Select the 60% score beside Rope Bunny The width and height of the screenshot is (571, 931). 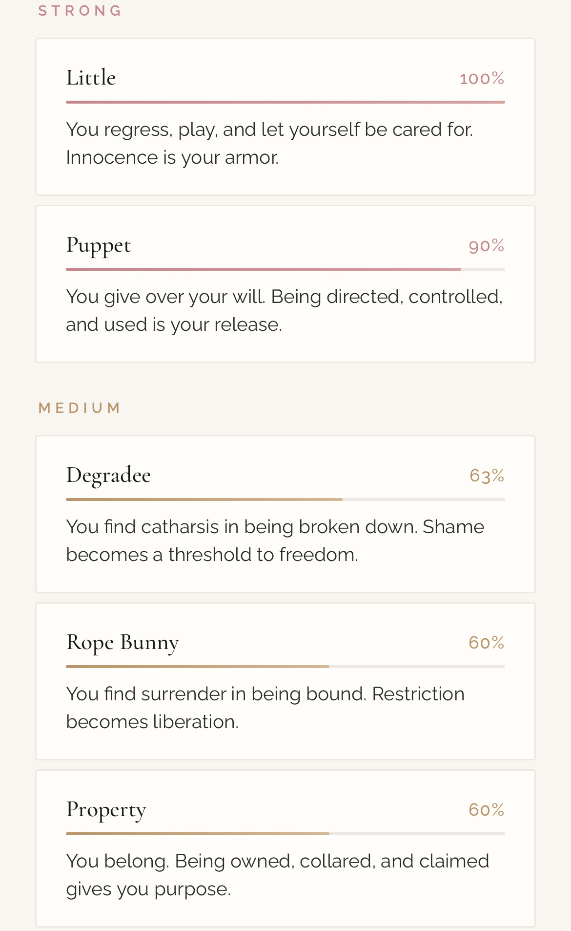pyautogui.click(x=486, y=643)
